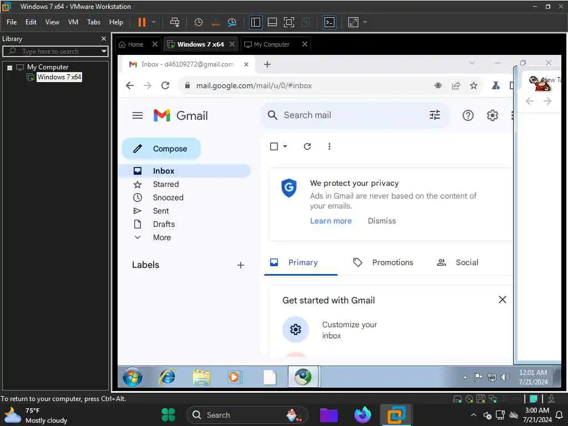Refresh the Gmail inbox

[307, 146]
